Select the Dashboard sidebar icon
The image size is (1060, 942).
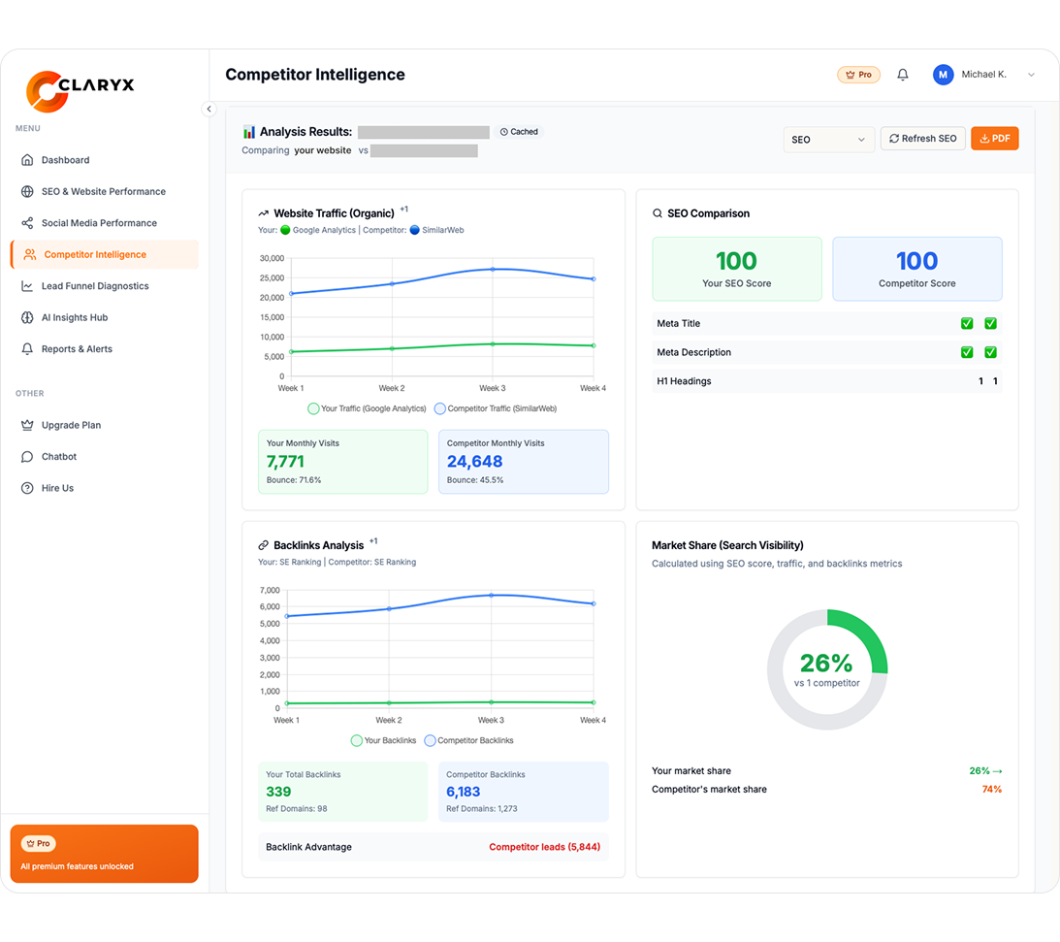click(29, 160)
